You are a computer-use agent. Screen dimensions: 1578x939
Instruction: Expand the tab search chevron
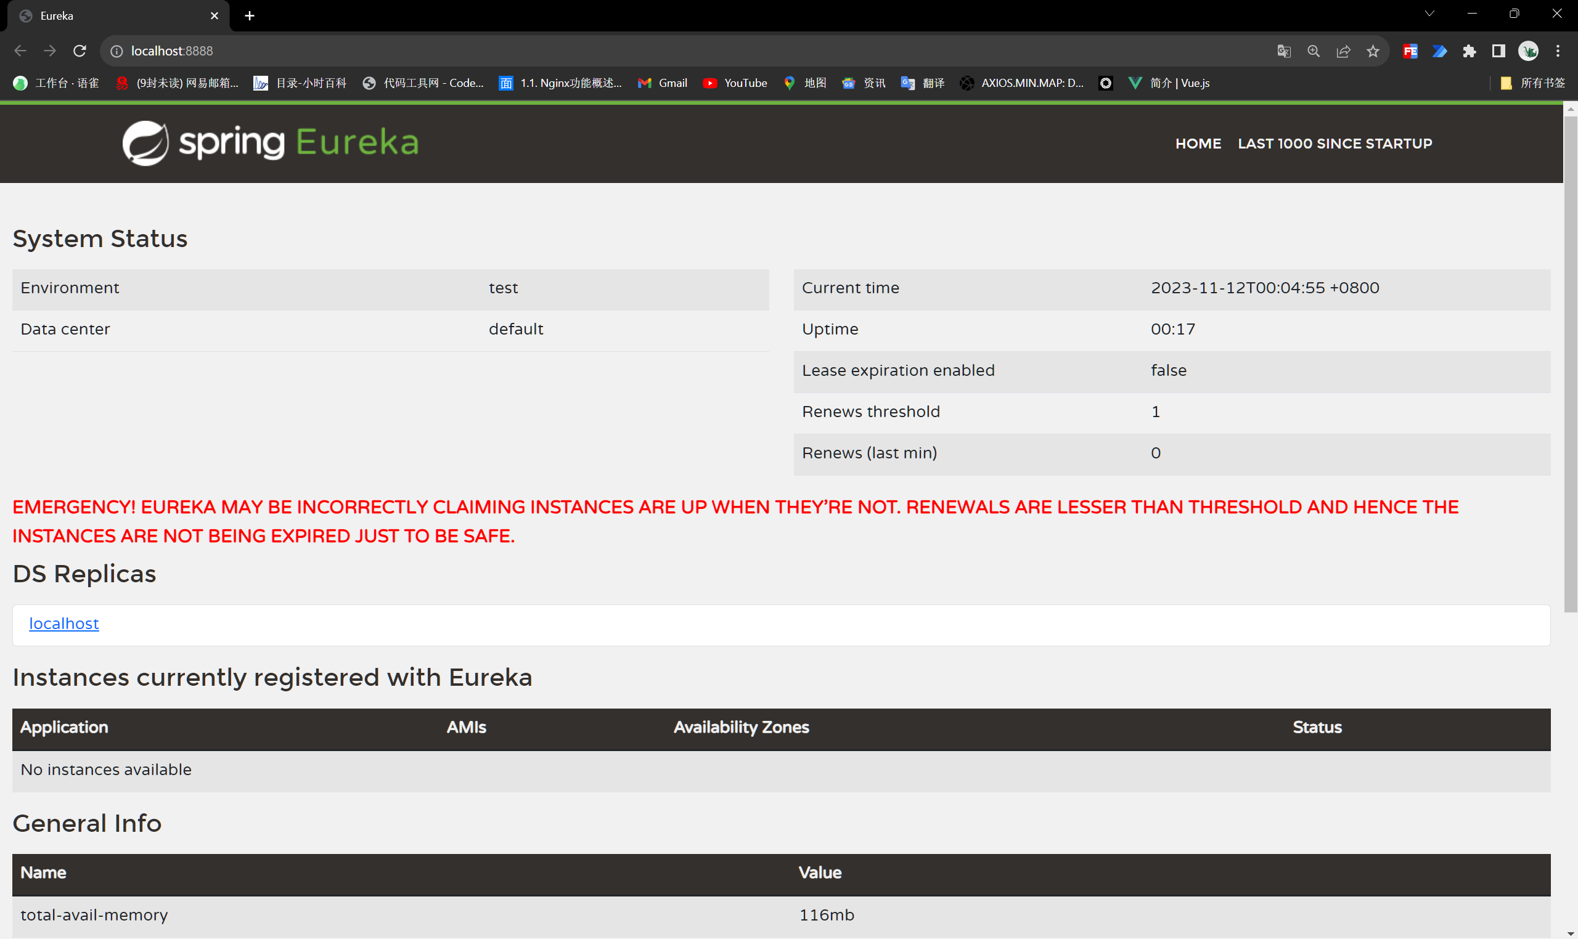pos(1429,14)
